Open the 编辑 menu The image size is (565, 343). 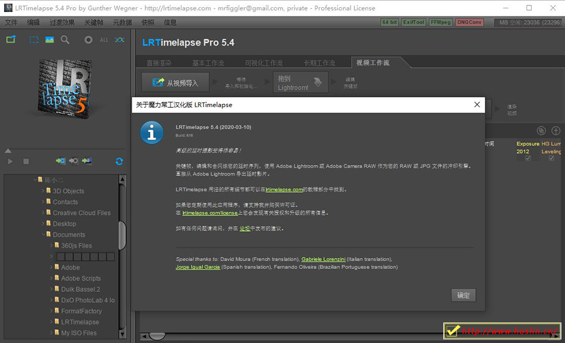point(34,22)
